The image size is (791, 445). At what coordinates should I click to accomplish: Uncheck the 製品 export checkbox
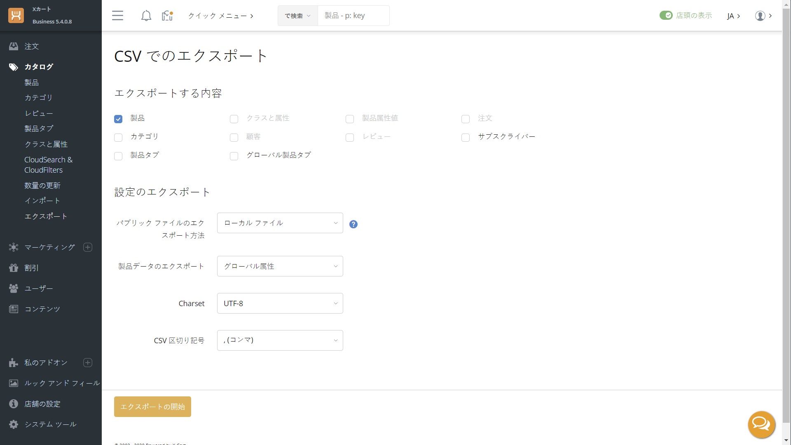118,119
